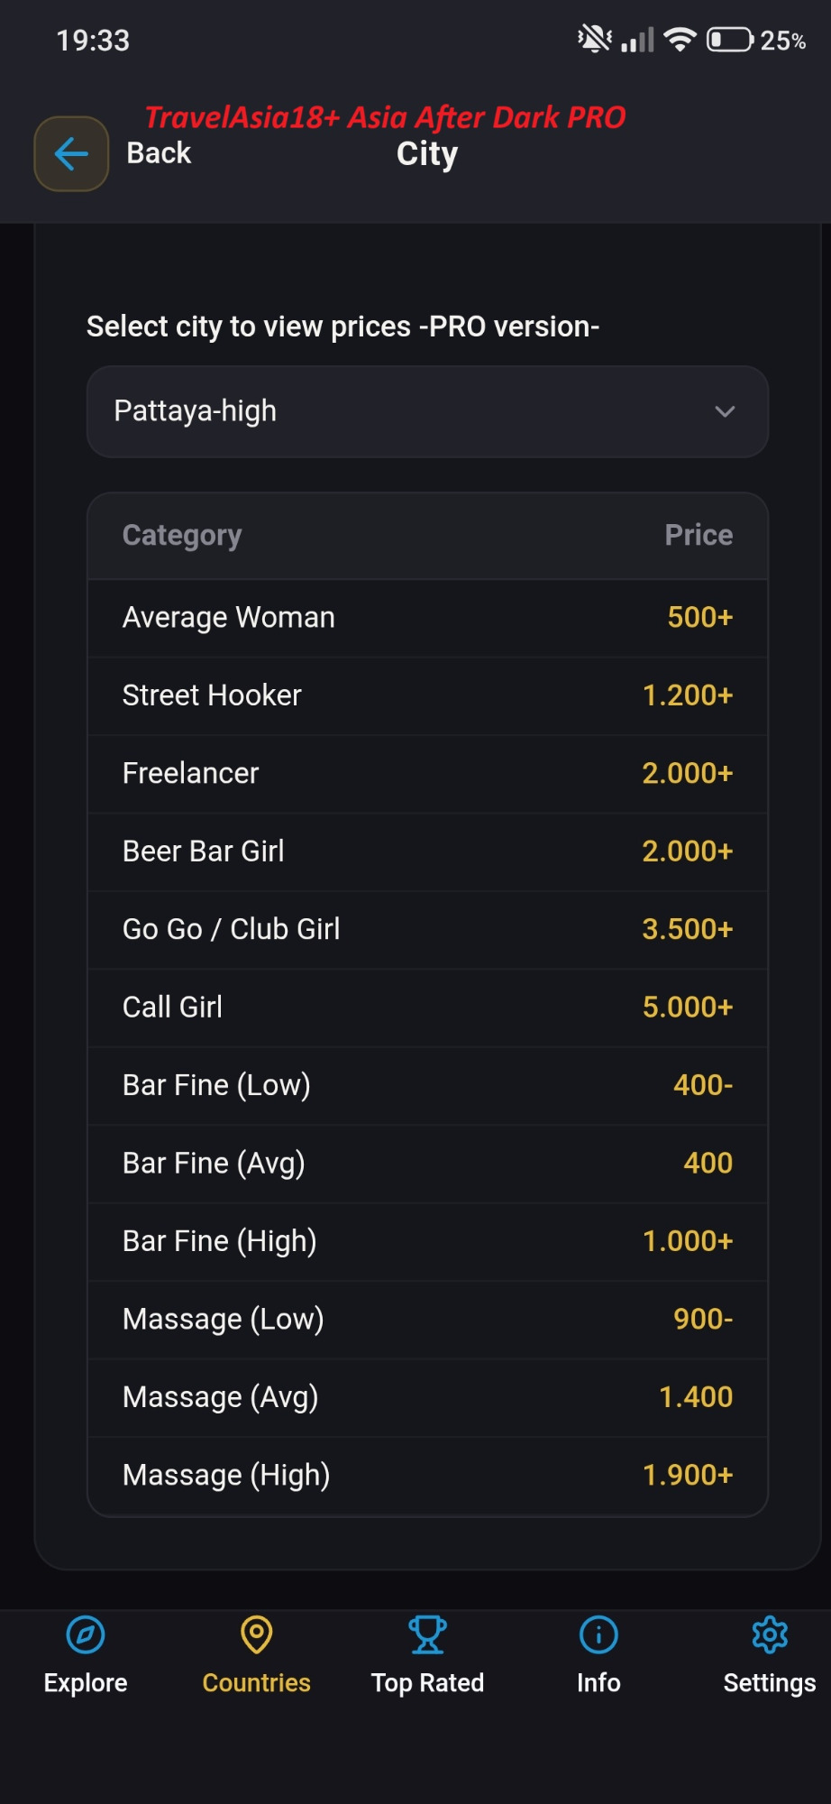Select the Countries location pin icon
Viewport: 831px width, 1804px height.
(x=256, y=1634)
